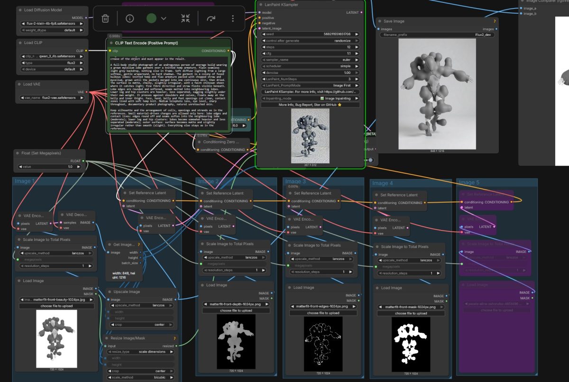This screenshot has height=382, width=569.
Task: Click the LanPaint KSampler preview thumbnail
Action: click(310, 135)
